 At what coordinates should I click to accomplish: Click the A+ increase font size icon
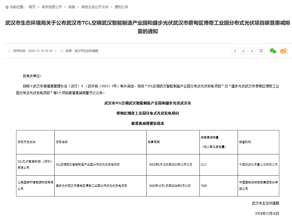click(235, 51)
